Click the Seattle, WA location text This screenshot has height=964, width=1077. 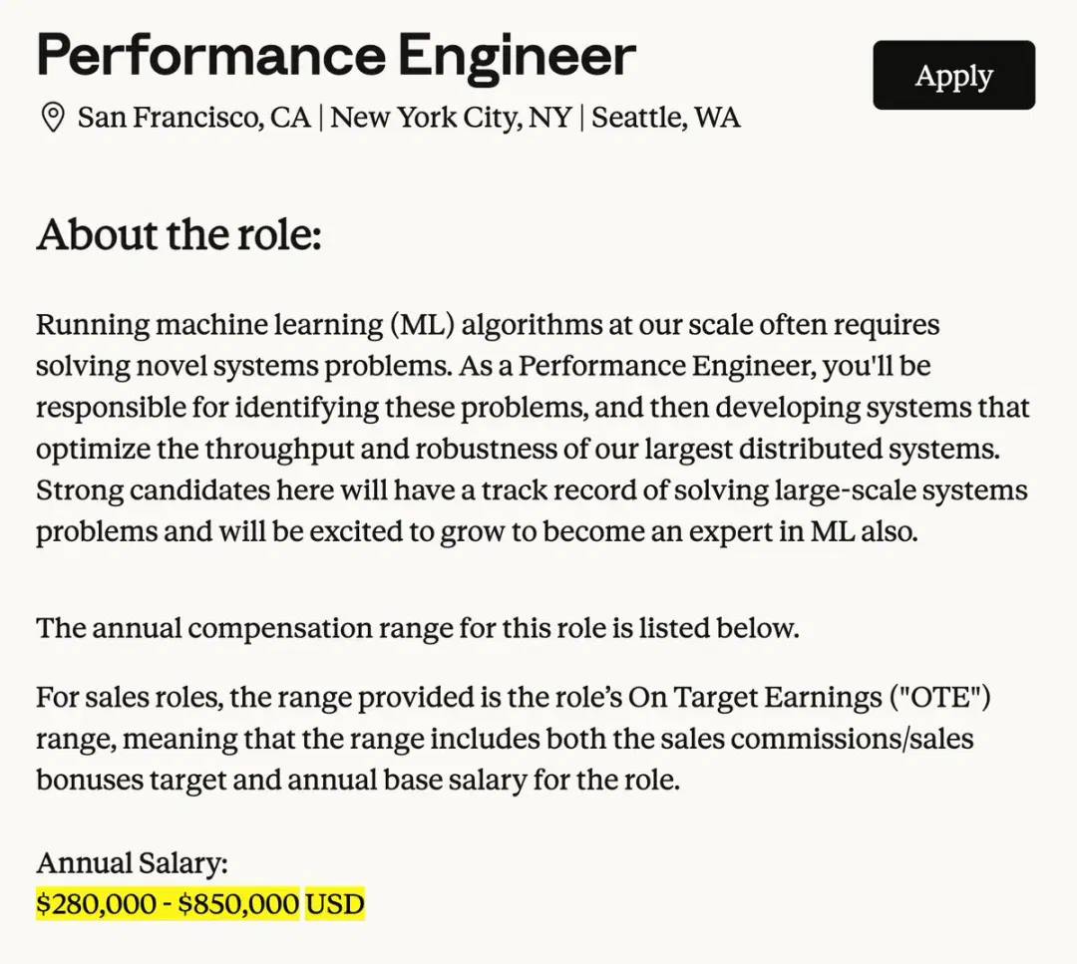coord(665,118)
